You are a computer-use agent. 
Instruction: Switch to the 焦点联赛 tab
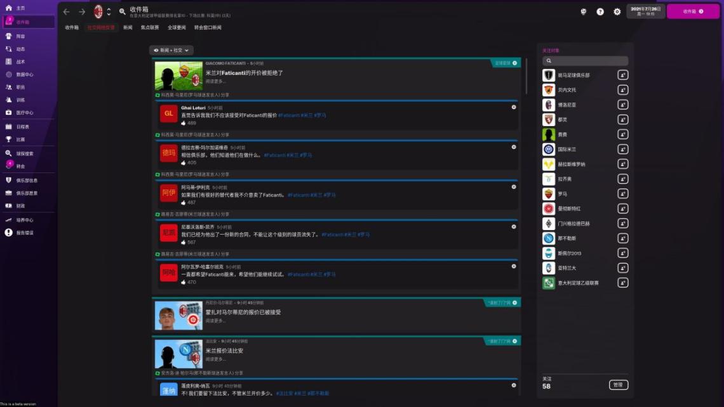150,28
